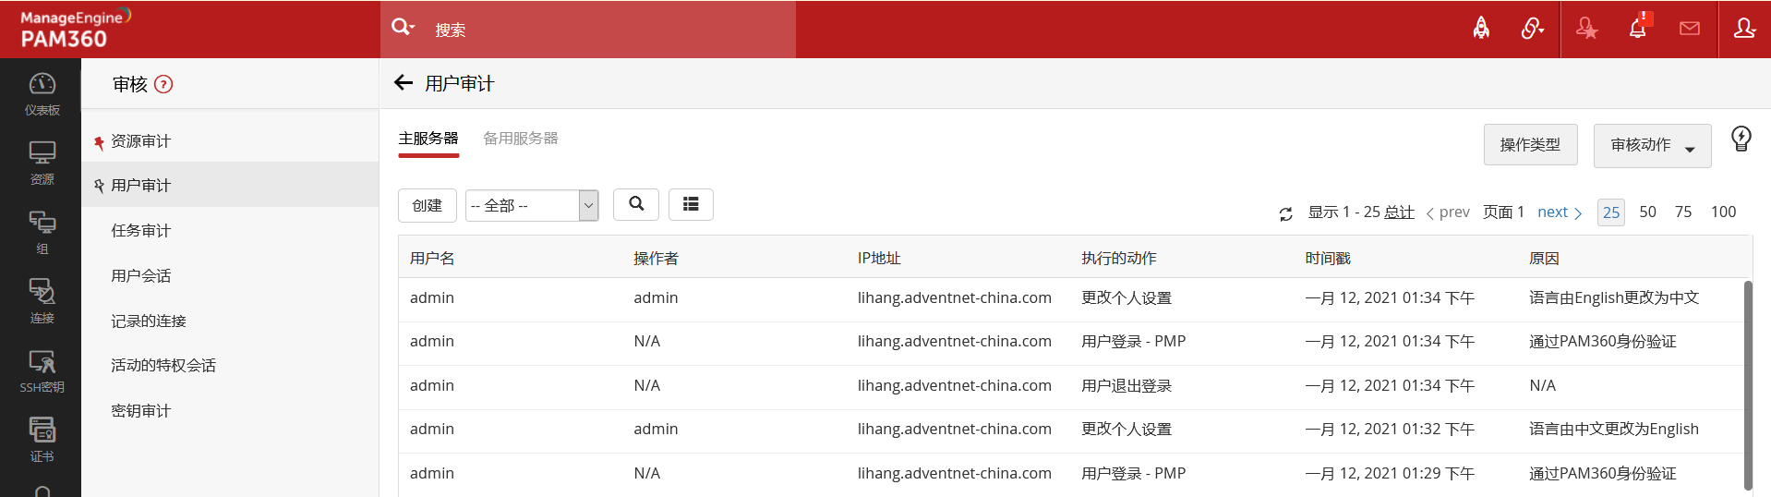Select 活动的特权会话 in the audit menu

click(163, 366)
